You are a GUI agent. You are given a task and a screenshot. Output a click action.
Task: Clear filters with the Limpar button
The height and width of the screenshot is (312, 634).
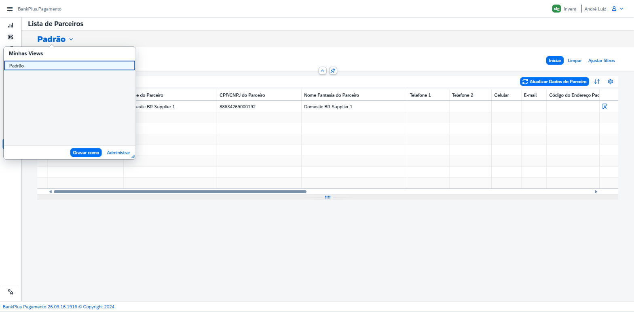tap(575, 61)
